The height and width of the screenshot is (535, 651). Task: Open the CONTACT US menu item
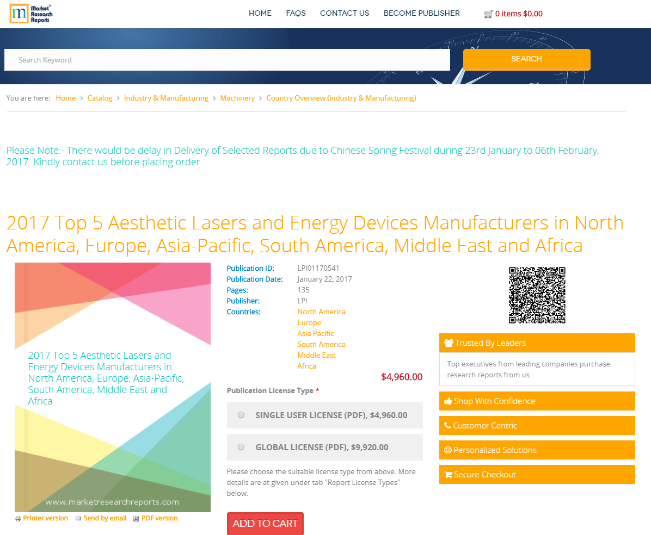click(345, 13)
